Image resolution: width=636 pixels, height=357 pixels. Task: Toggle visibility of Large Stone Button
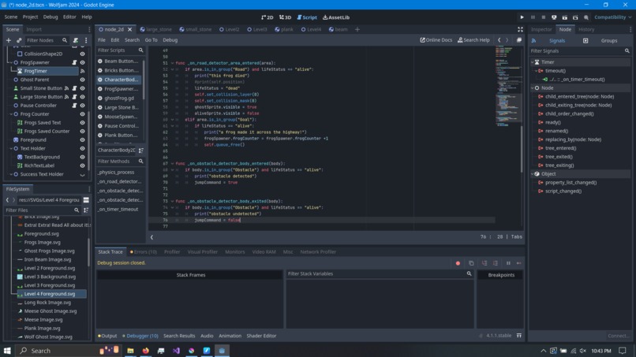click(82, 97)
